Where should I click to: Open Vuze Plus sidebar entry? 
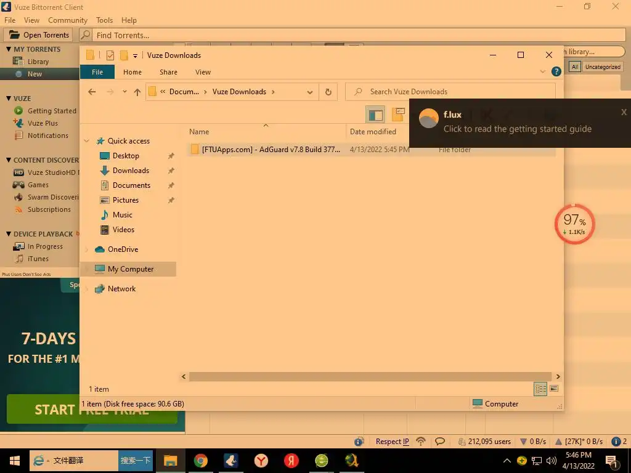[43, 123]
